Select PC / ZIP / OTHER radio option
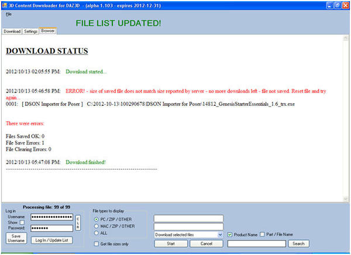Viewport: 351px width, 255px height. (97, 219)
